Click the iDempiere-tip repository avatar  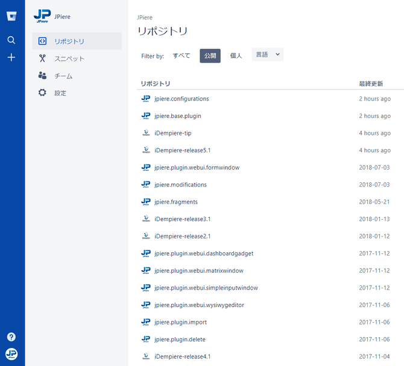point(146,133)
